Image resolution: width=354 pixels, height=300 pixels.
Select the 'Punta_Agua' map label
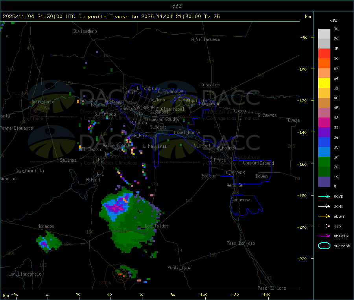[179, 268]
